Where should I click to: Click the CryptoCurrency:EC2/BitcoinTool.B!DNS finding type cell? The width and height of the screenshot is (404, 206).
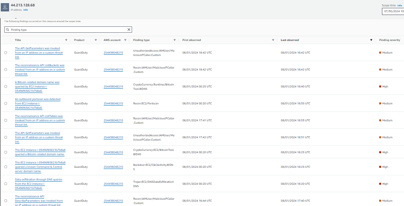click(x=154, y=152)
